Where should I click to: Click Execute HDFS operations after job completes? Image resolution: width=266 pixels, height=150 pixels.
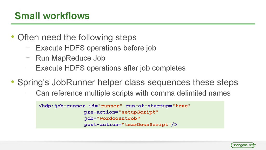111,68
